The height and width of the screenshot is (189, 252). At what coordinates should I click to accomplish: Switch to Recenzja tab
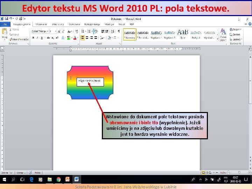pos(109,24)
